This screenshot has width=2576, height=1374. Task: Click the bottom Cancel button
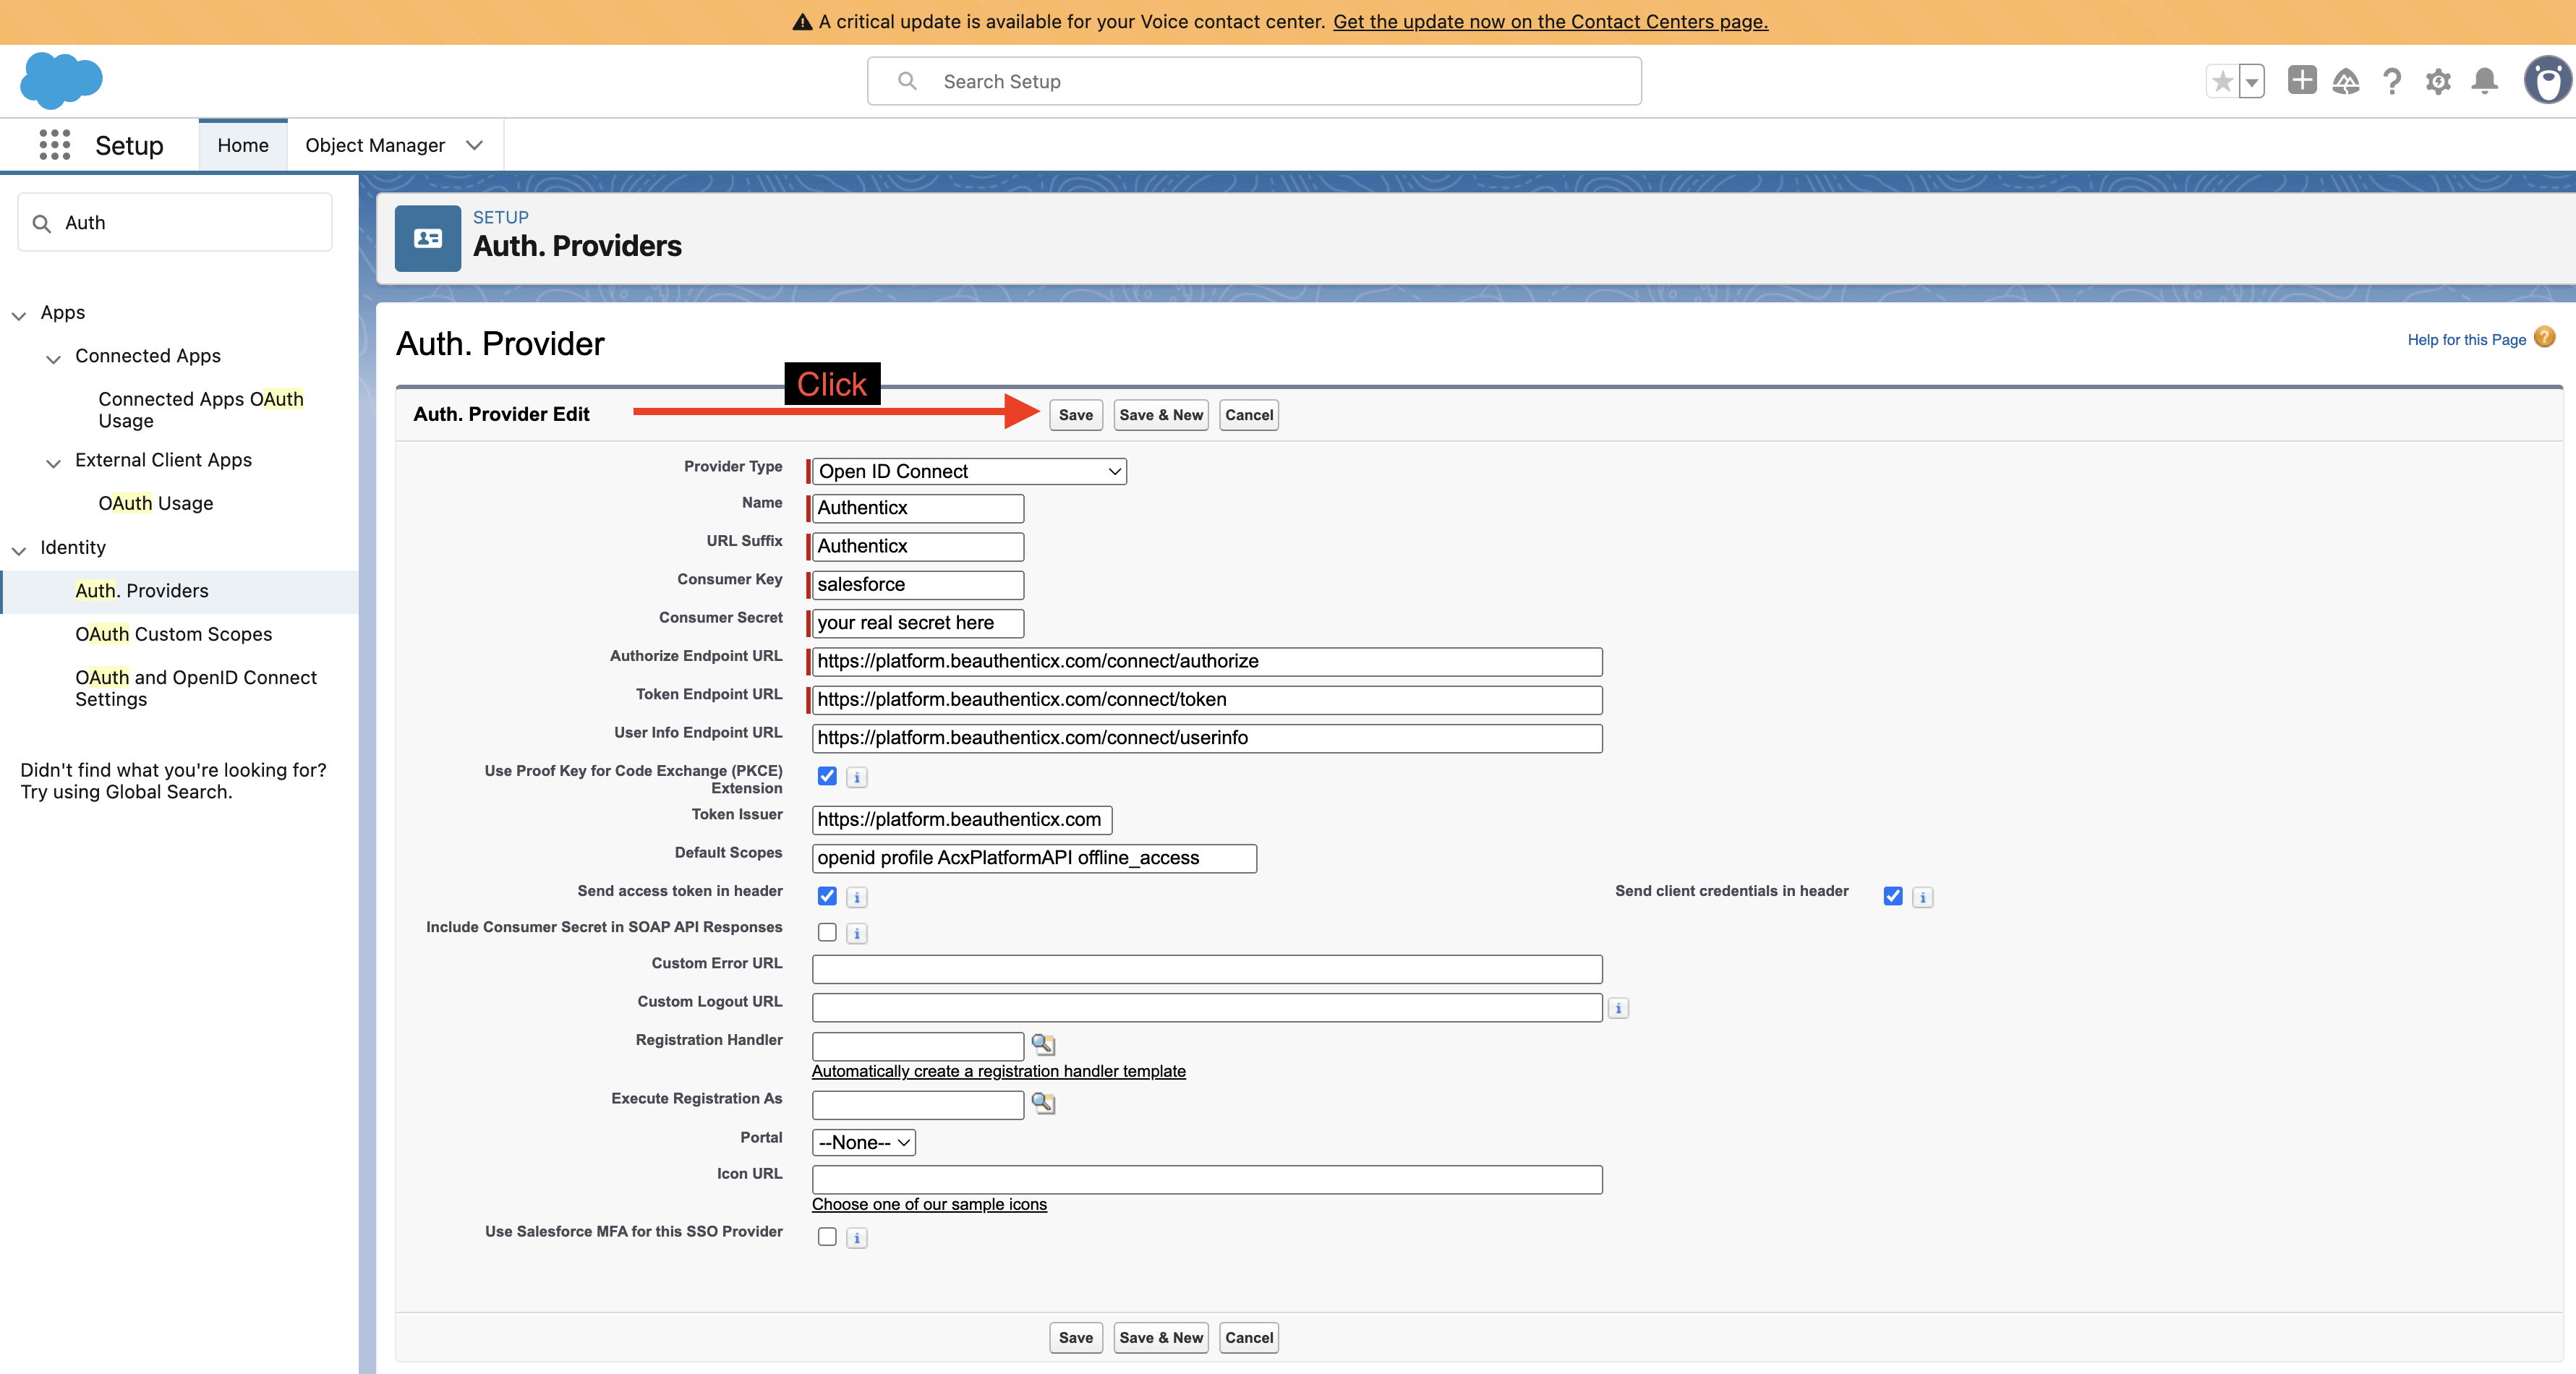(1249, 1338)
